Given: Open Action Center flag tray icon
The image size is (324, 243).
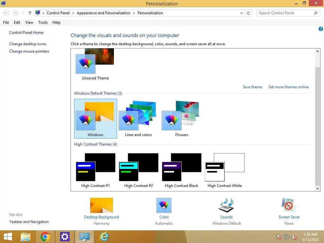Looking at the screenshot, I should point(279,237).
